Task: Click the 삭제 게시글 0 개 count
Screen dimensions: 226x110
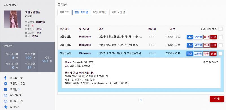Action: pyautogui.click(x=15, y=68)
